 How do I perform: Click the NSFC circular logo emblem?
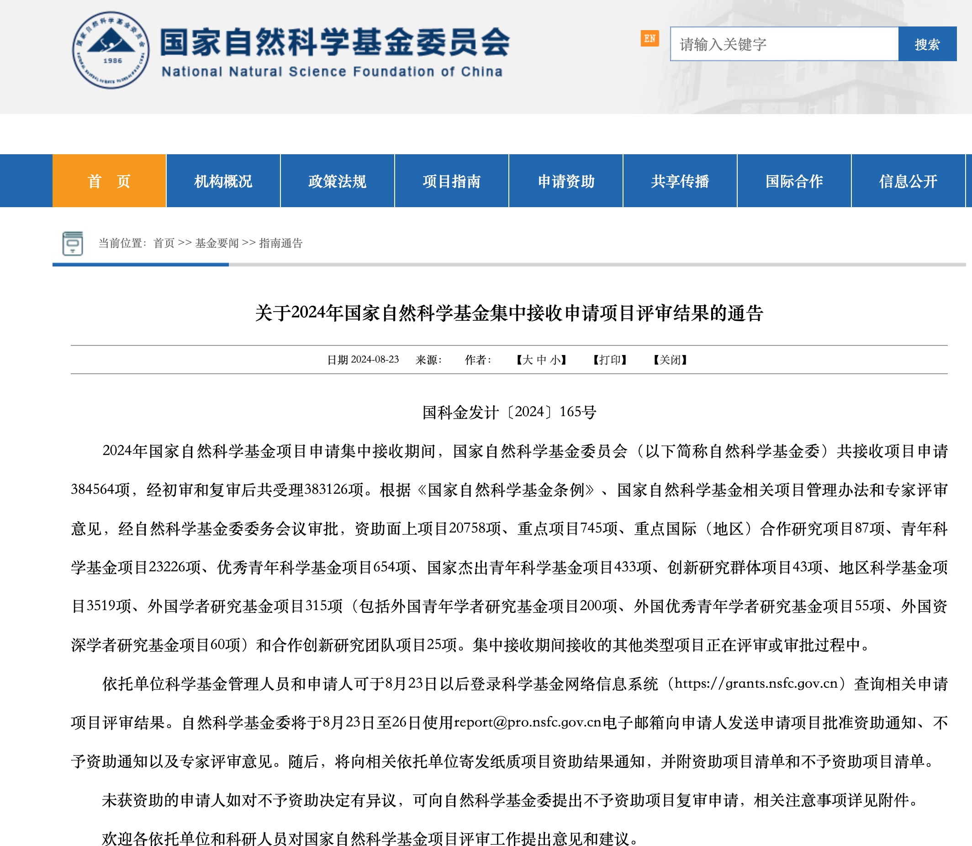[x=111, y=50]
